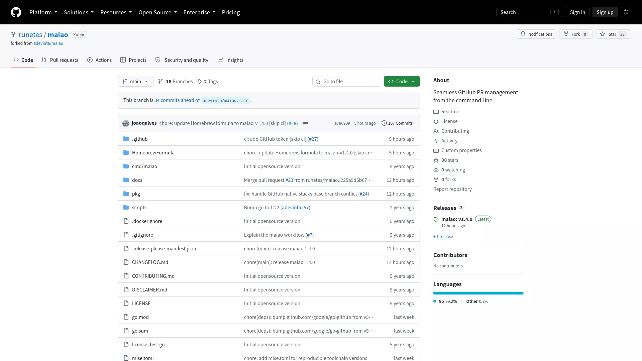The image size is (642, 361).
Task: Click the Go to file input
Action: pyautogui.click(x=347, y=82)
